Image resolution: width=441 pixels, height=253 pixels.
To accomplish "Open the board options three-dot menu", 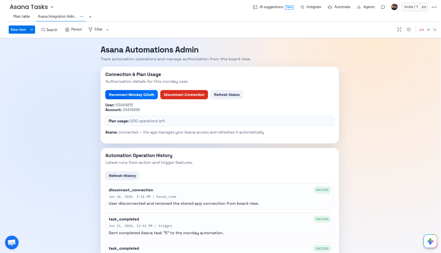I will coord(434,7).
